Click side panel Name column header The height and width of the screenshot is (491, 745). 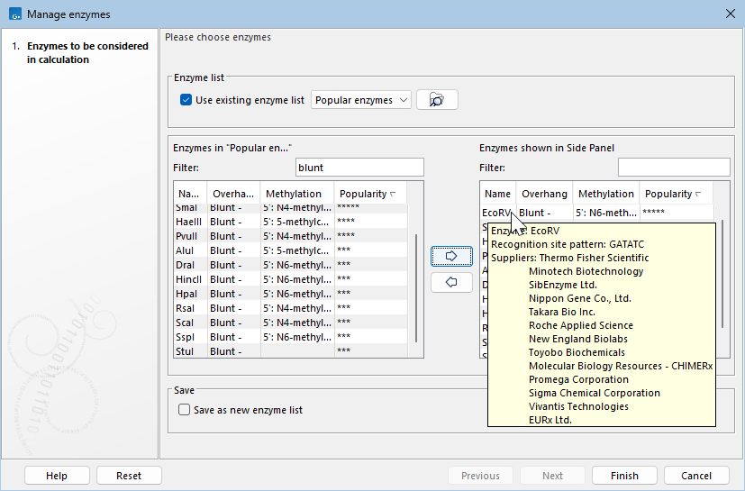pos(497,194)
